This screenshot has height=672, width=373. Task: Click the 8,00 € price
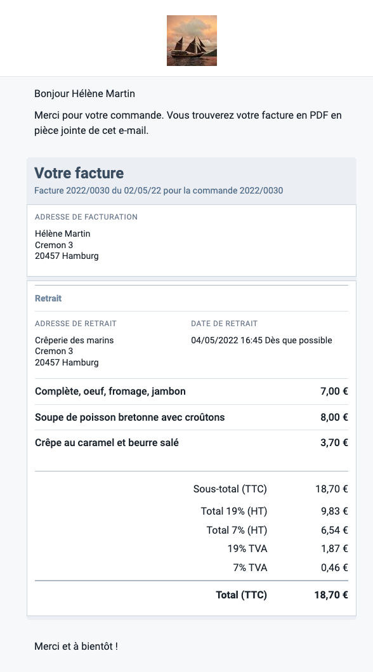(334, 417)
